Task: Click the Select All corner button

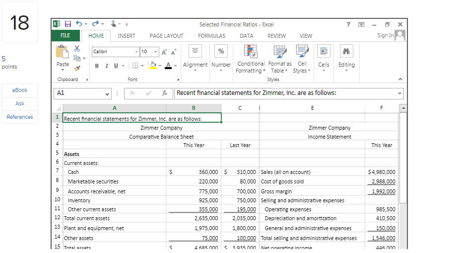Action: tap(58, 108)
